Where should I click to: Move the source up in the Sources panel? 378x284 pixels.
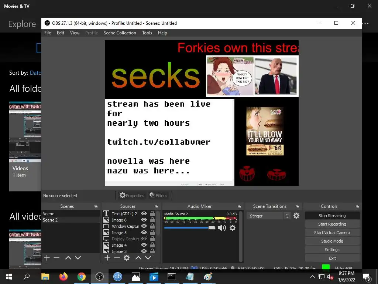coord(138,258)
